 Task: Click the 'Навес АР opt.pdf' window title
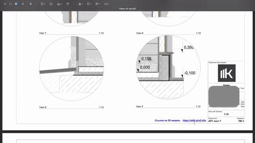(127, 9)
